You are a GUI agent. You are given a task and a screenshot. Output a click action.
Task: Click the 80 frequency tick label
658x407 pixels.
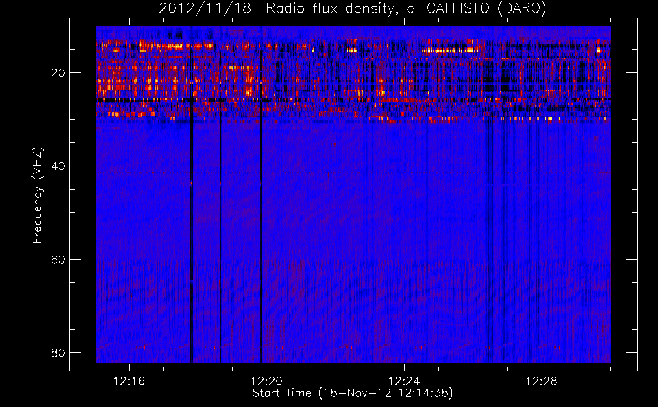pos(58,352)
